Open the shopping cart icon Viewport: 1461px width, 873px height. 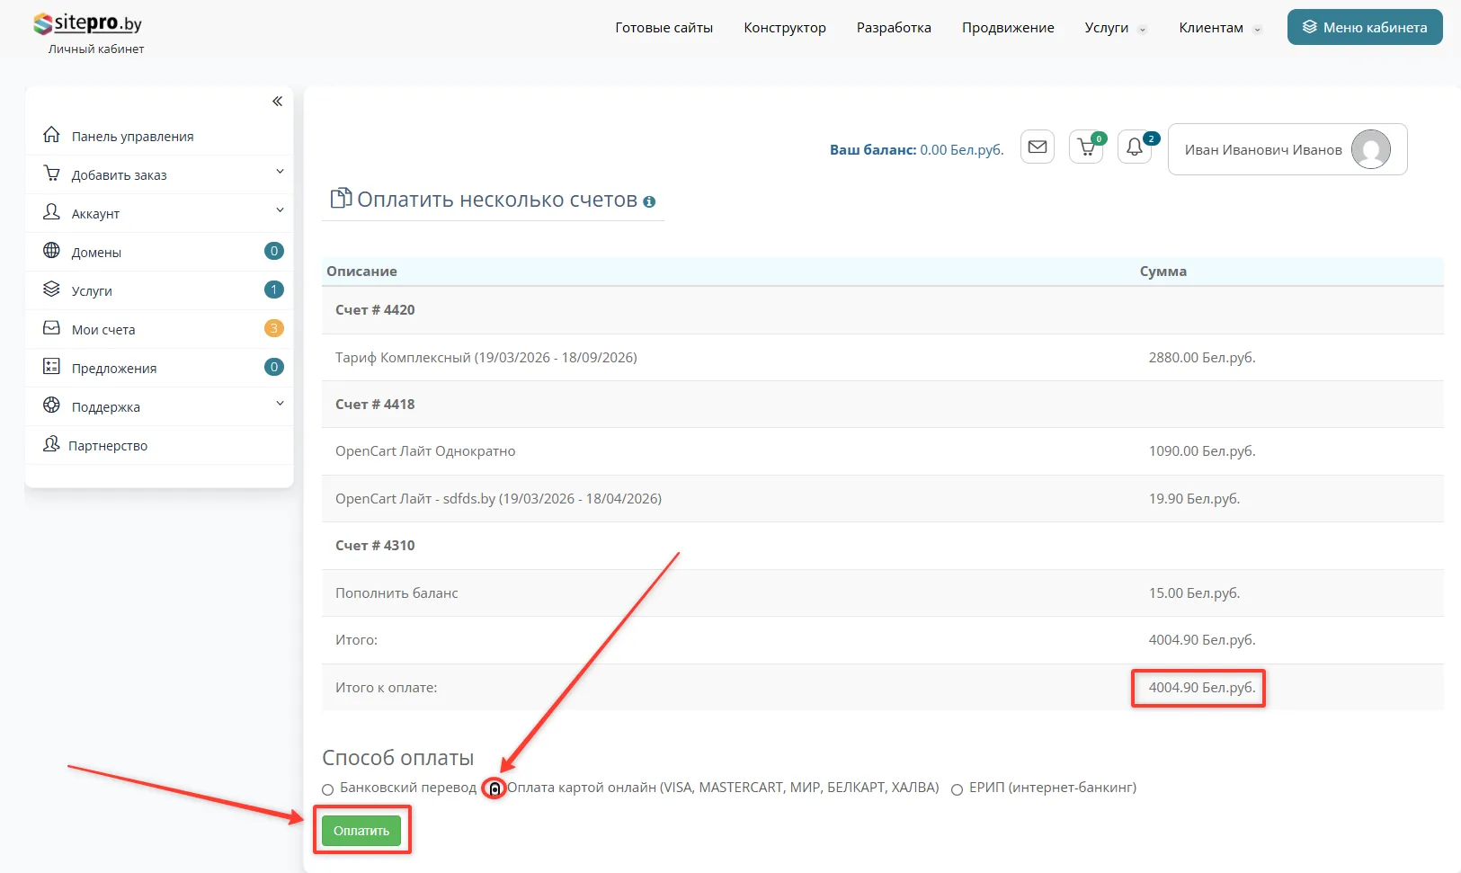[x=1086, y=147]
